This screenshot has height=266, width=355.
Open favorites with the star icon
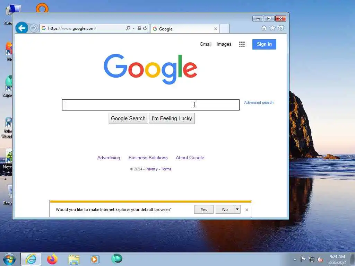272,28
